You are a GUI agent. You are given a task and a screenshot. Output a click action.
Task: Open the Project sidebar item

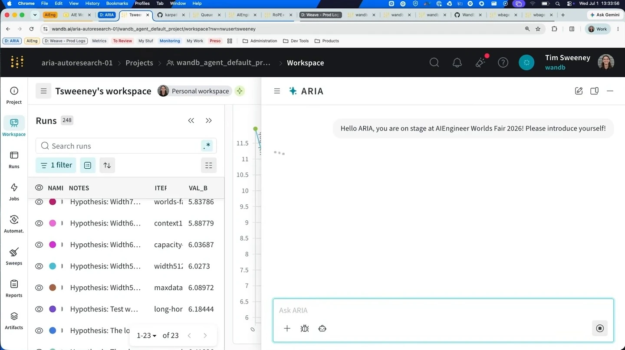coord(14,95)
